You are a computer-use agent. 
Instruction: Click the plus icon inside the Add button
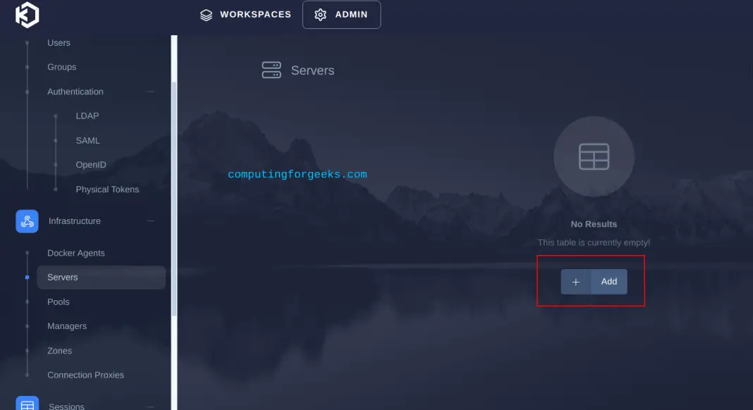pos(576,281)
